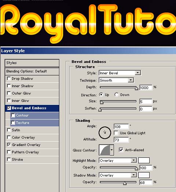The height and width of the screenshot is (192, 176).
Task: Click the Gloss Contour curve thumbnail
Action: tap(105, 150)
